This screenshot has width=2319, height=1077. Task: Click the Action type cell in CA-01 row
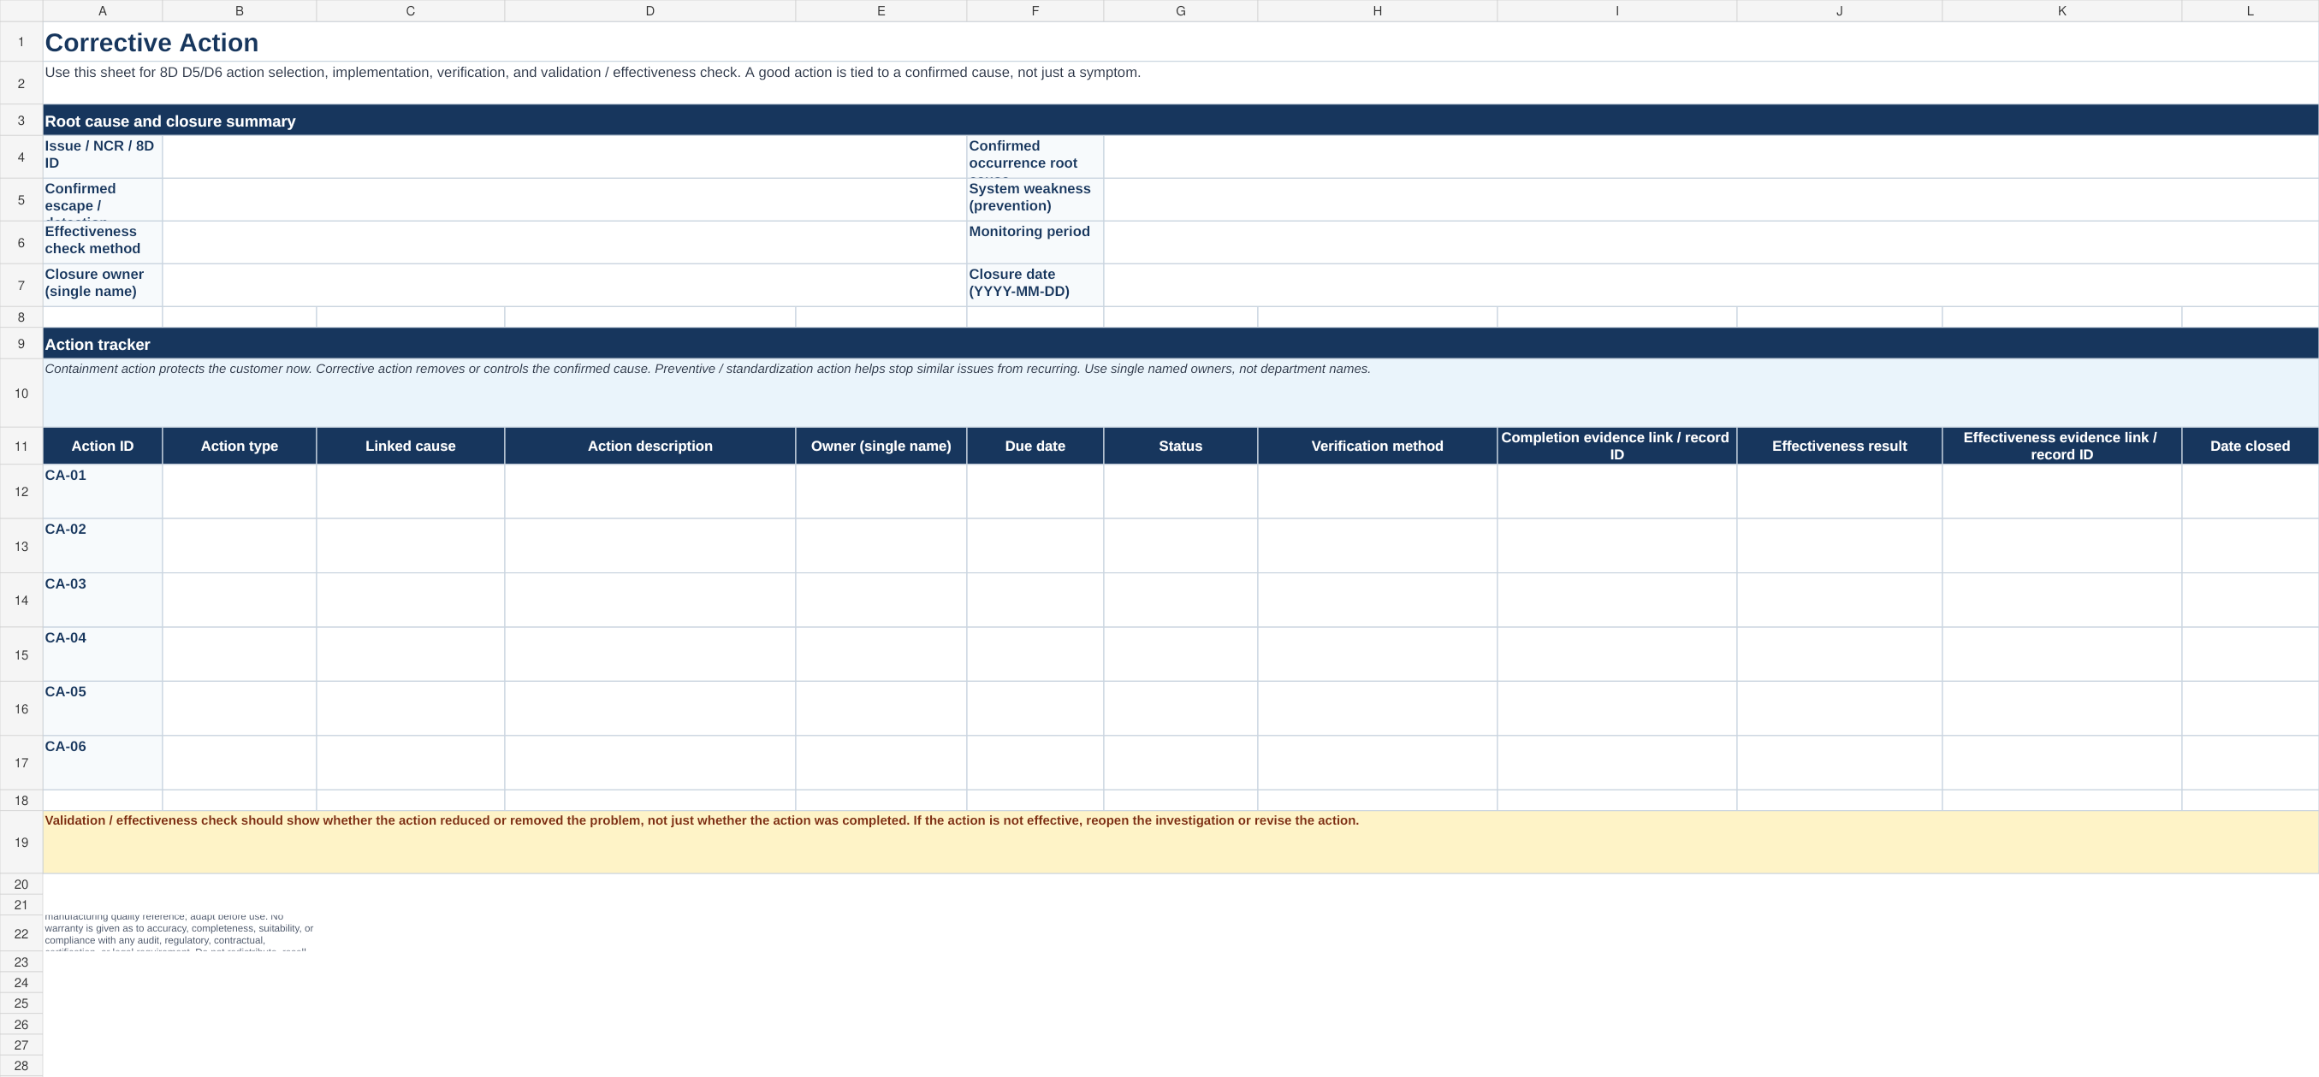tap(240, 491)
